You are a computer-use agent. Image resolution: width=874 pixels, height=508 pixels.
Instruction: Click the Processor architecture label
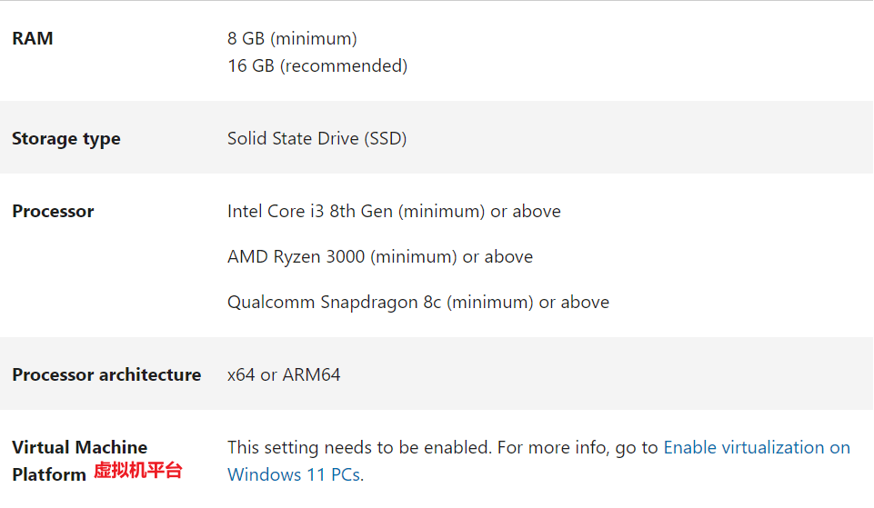106,375
